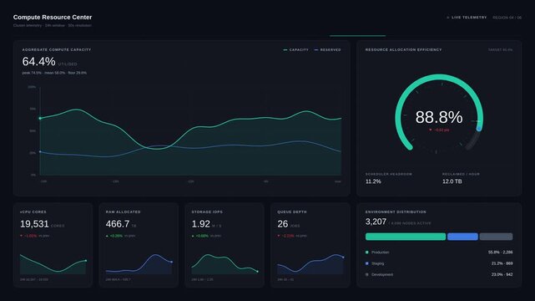
Task: Click the green Production segment of distribution bar
Action: pyautogui.click(x=406, y=237)
